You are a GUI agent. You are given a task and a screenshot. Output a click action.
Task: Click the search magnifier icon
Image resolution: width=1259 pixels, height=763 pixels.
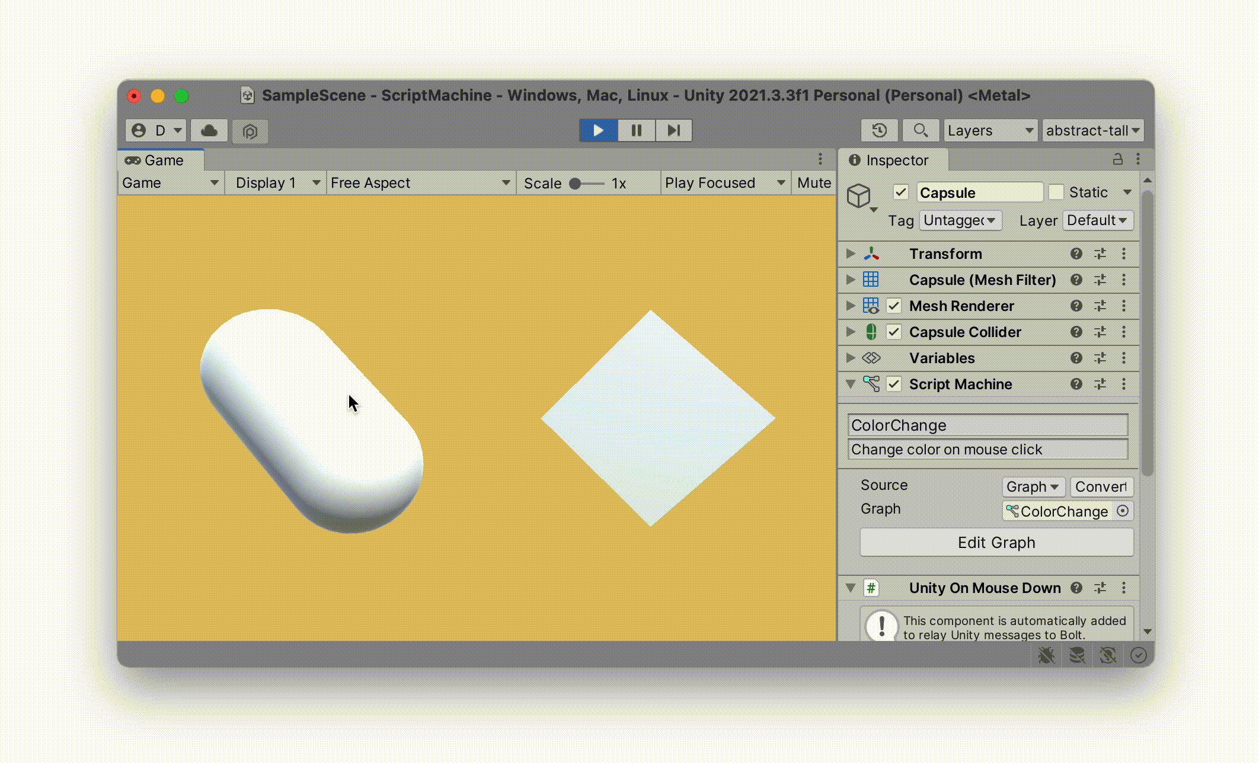pos(920,130)
